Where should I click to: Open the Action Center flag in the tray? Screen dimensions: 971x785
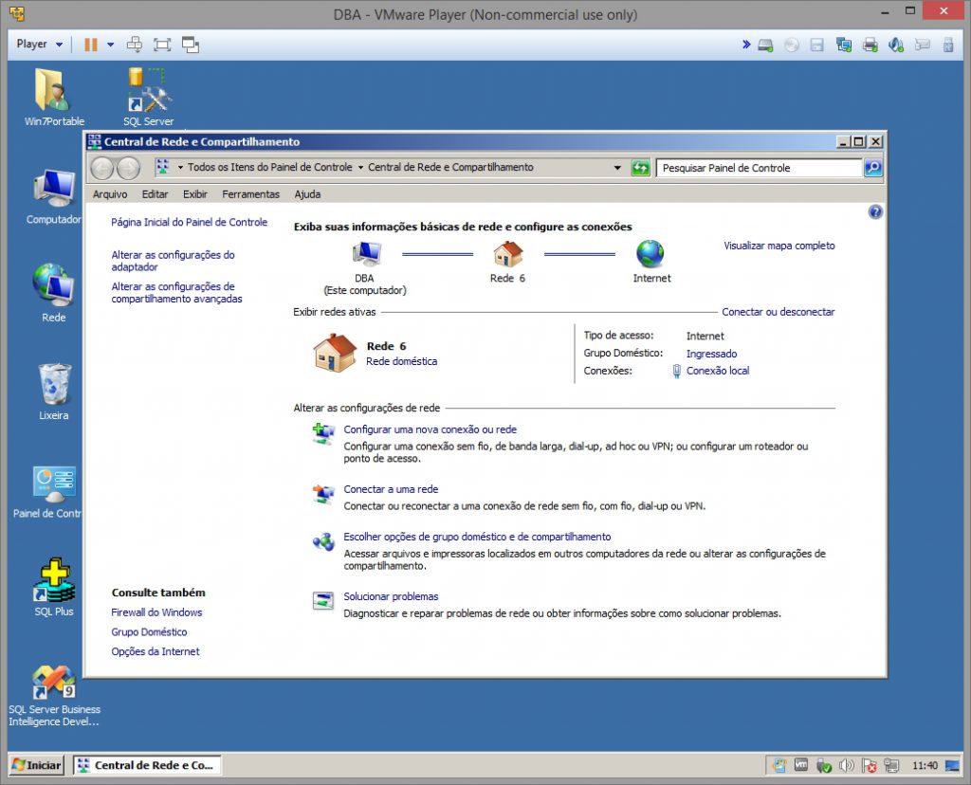tap(870, 765)
